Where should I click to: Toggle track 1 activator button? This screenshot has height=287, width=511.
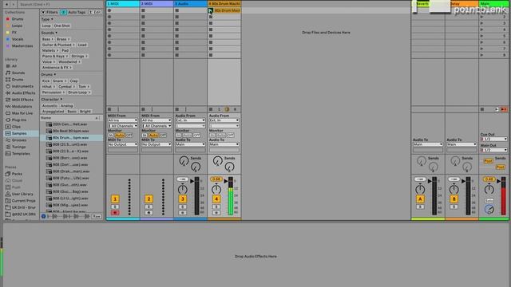tap(115, 199)
